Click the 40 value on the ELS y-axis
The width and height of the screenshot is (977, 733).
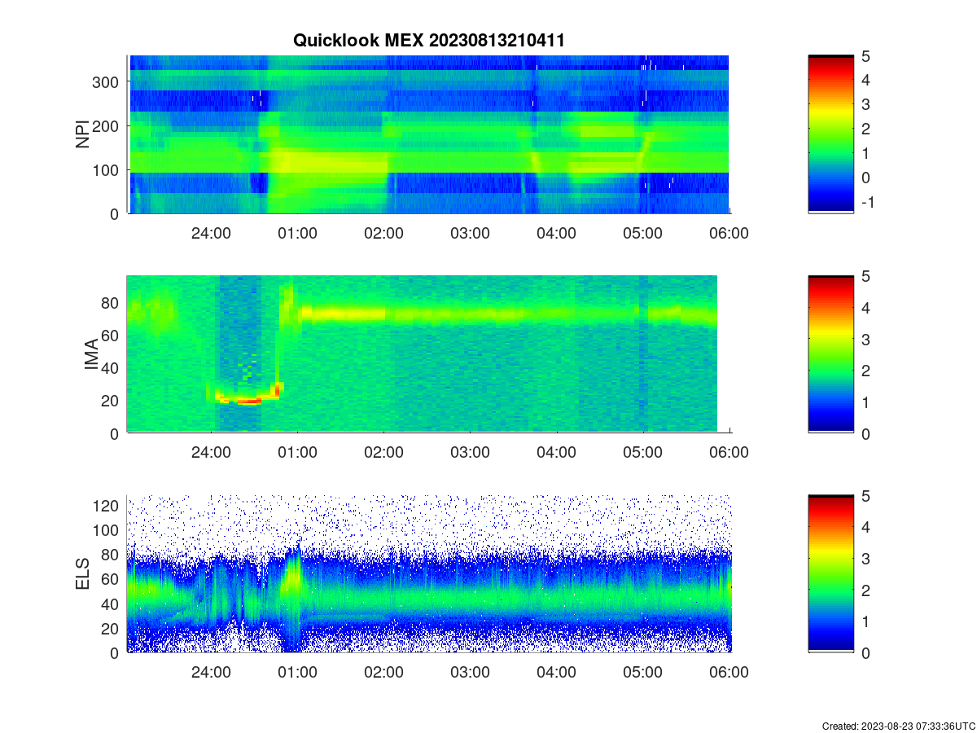(x=111, y=604)
